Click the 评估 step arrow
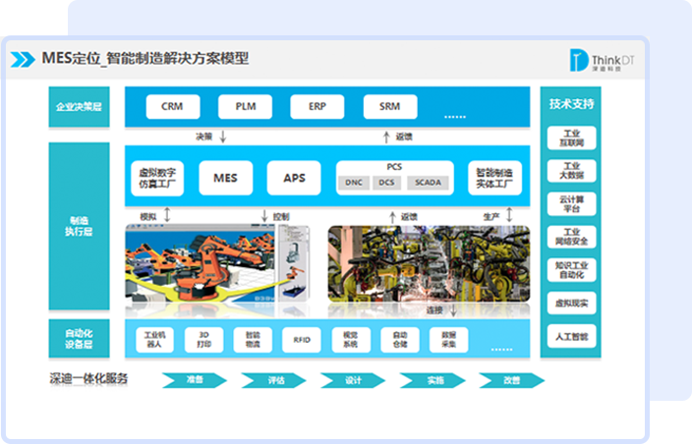The height and width of the screenshot is (444, 692). 273,380
